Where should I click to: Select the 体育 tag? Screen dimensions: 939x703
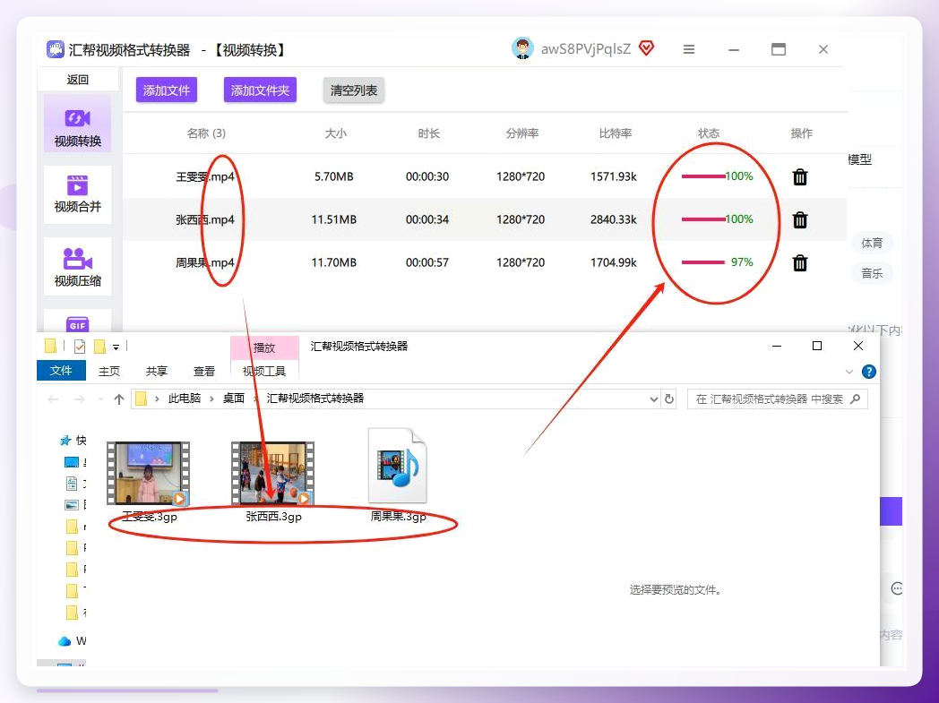(872, 243)
